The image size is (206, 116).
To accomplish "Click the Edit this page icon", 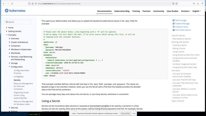I will (173, 20).
